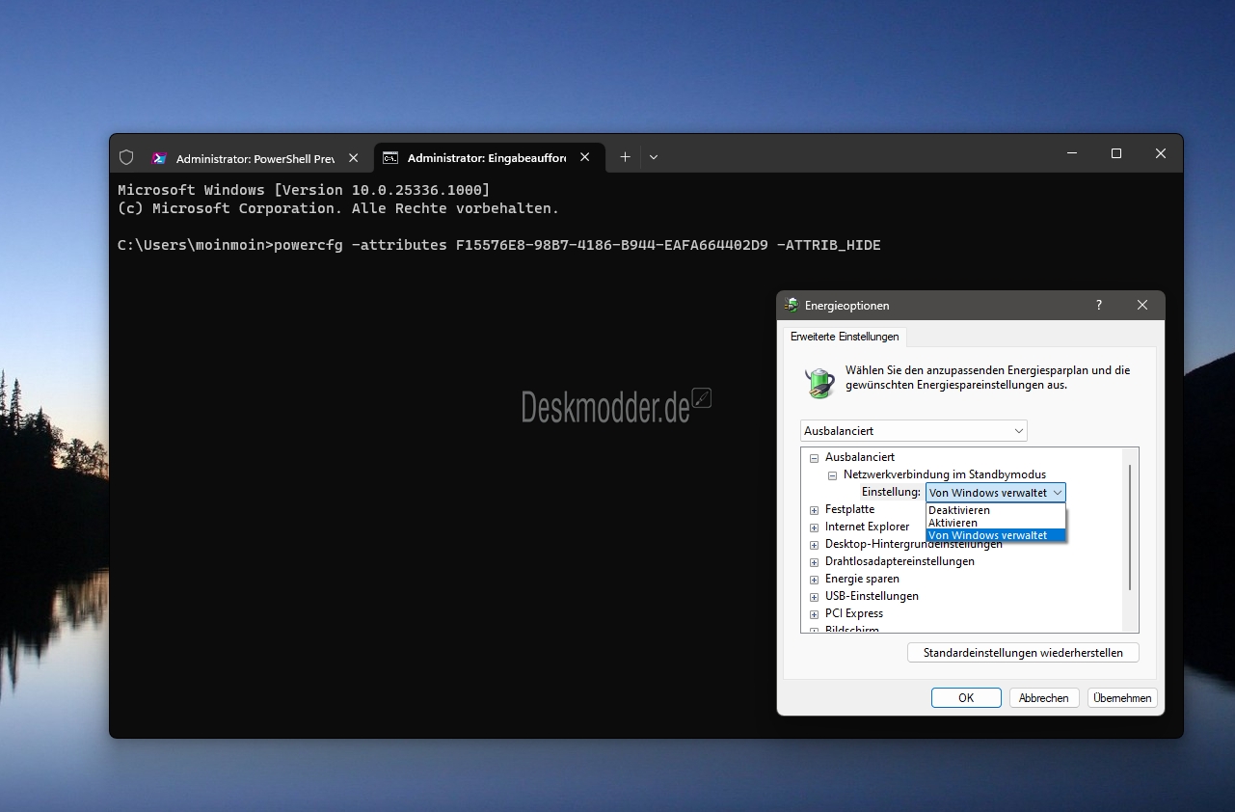
Task: Choose Von Windows verwaltet in the list
Action: [996, 535]
